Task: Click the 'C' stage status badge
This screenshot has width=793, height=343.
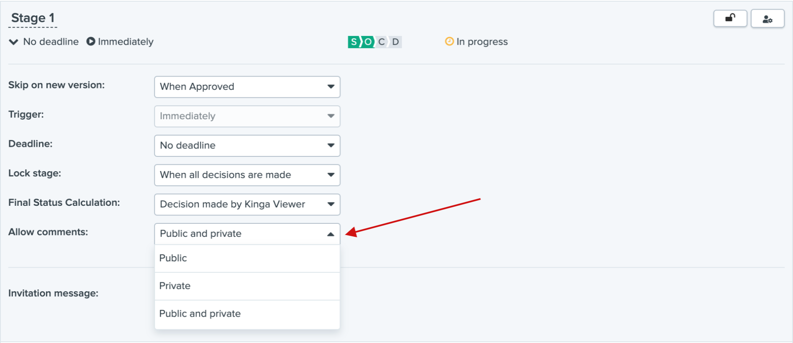Action: (x=381, y=42)
